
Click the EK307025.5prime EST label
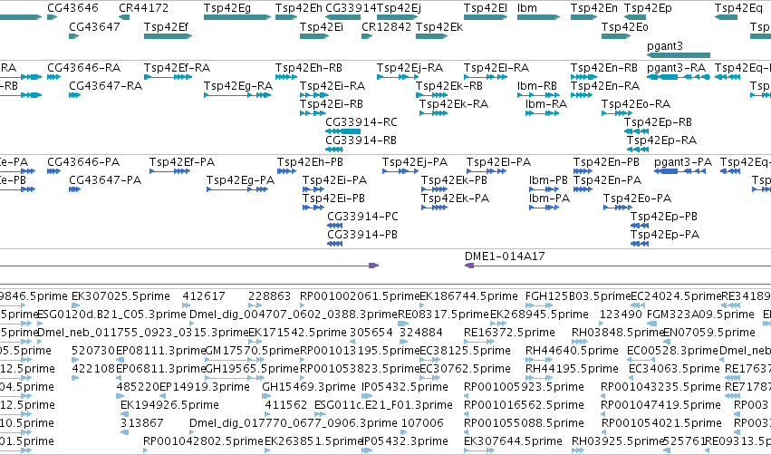coord(120,296)
